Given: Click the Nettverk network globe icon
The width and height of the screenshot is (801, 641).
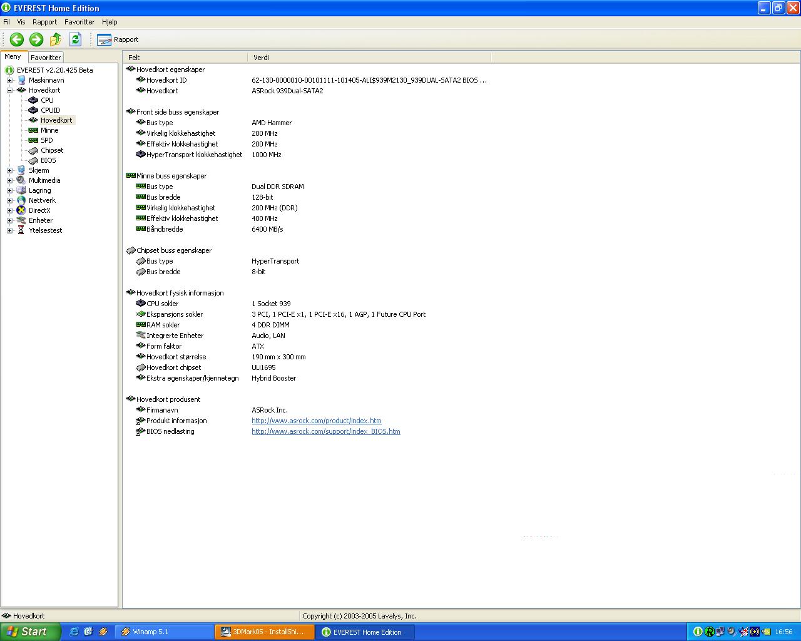Looking at the screenshot, I should coord(21,200).
